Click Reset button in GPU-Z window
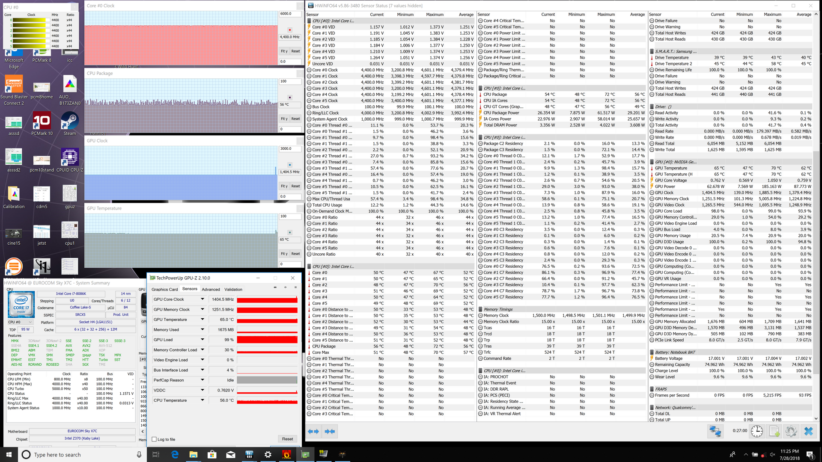This screenshot has width=822, height=462. coord(287,439)
